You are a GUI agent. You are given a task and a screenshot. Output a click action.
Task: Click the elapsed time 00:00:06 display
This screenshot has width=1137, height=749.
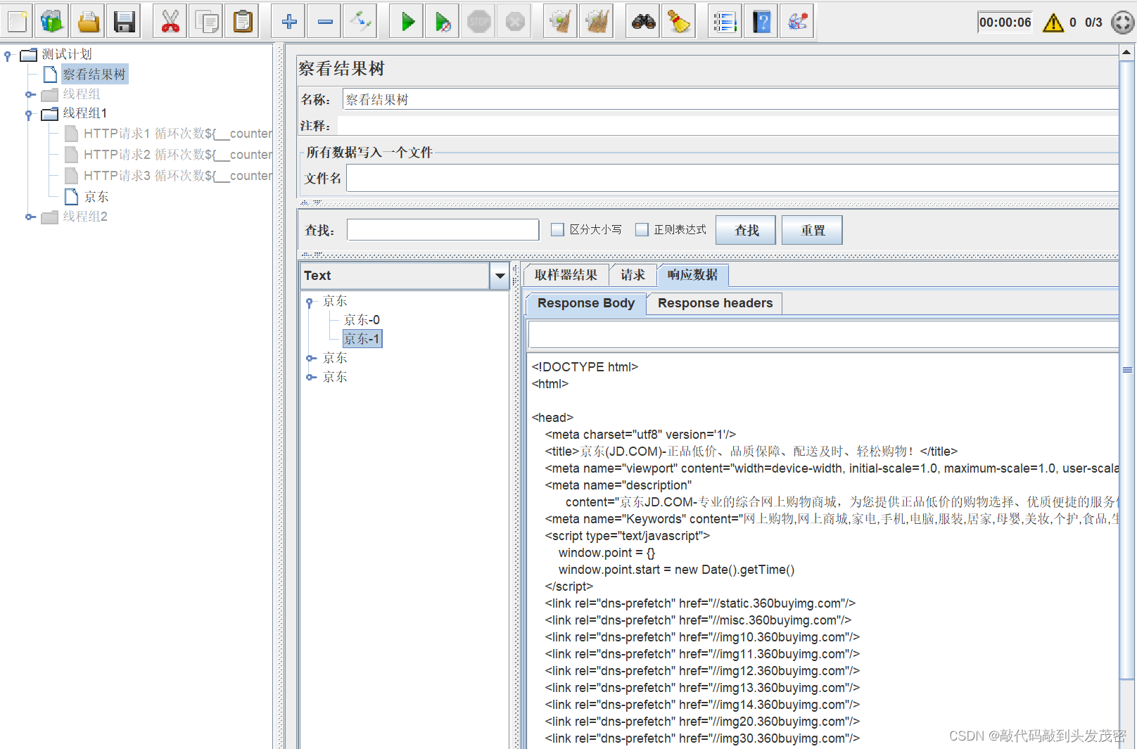pos(1005,23)
